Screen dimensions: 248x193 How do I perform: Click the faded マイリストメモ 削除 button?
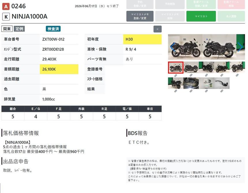click(x=170, y=16)
